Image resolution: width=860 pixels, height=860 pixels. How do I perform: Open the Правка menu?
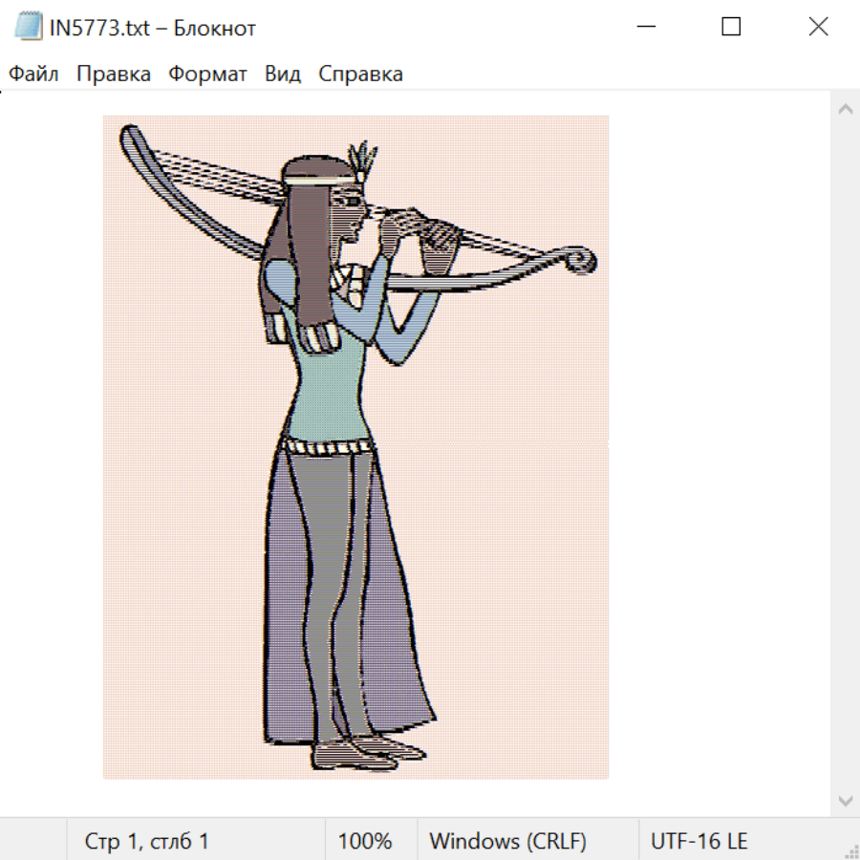pos(114,75)
